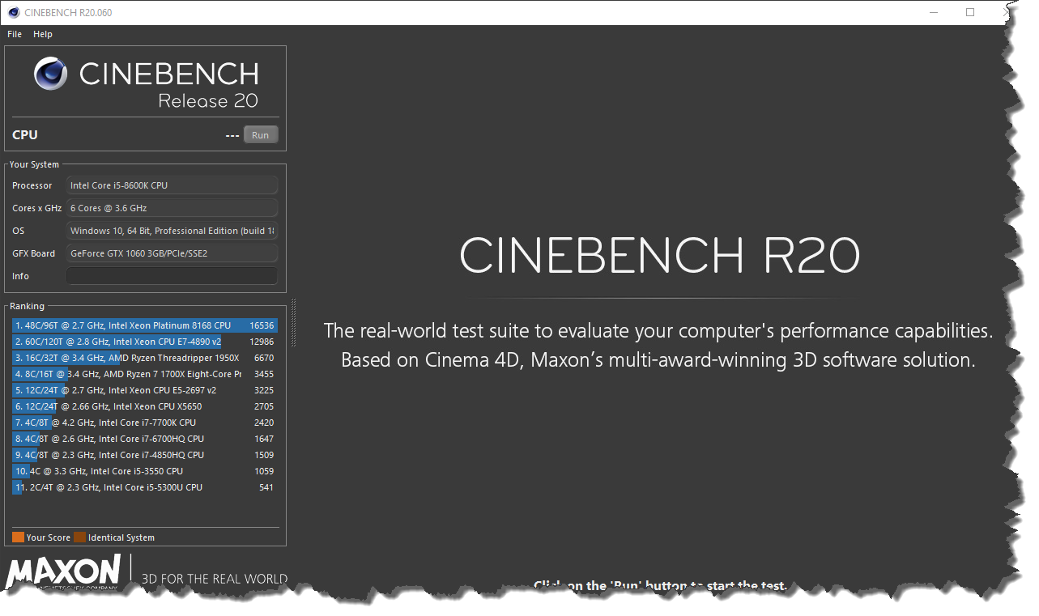Select the Intel Xeon Platinum 8168 ranking entry
Image resolution: width=1039 pixels, height=616 pixels.
[138, 325]
